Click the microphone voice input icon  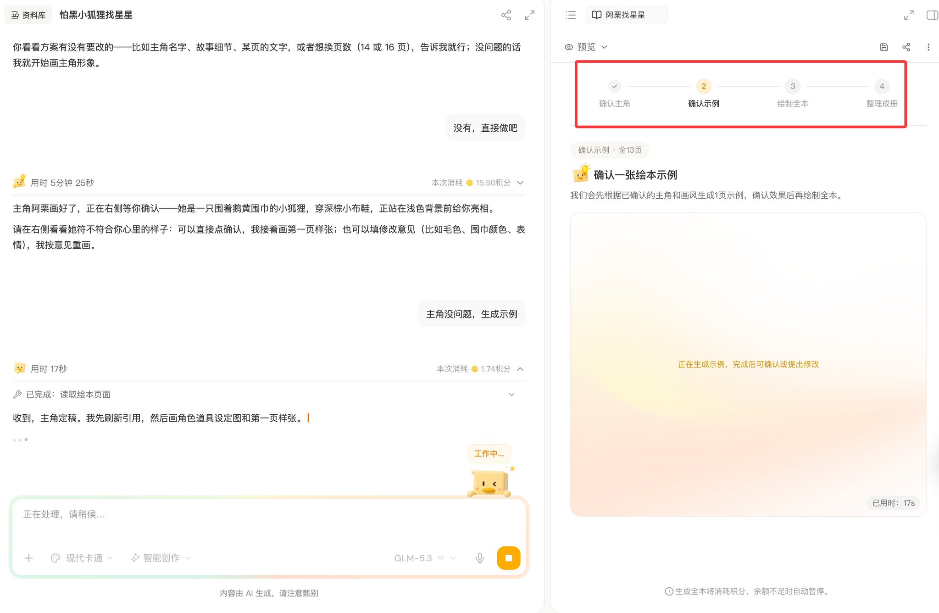point(480,558)
